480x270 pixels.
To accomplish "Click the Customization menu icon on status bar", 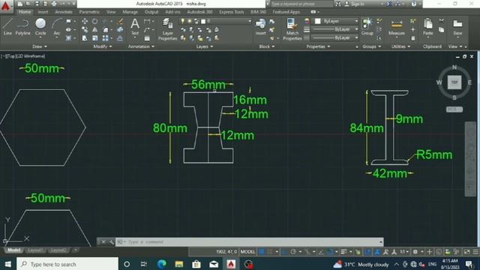I will (475, 252).
